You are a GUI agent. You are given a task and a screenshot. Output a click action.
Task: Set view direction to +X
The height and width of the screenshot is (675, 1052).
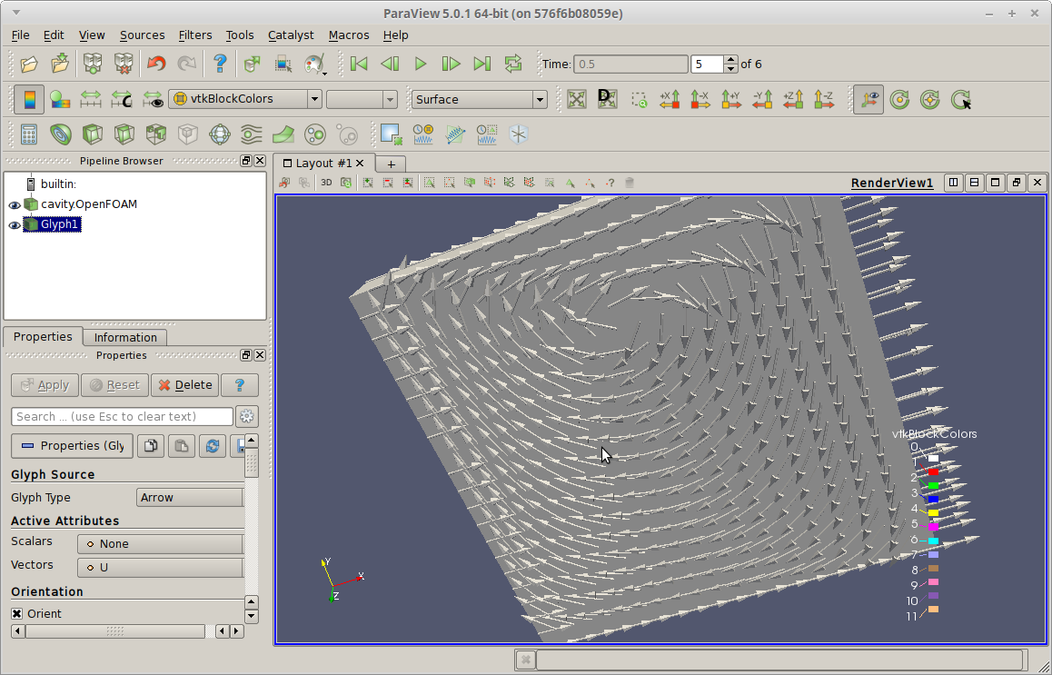pyautogui.click(x=670, y=100)
